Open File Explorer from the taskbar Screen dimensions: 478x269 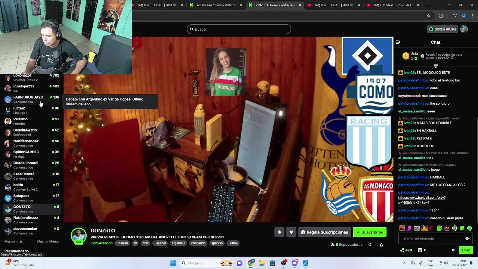pos(261,263)
